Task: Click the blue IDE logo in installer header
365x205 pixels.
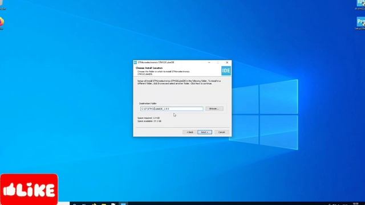Action: point(226,71)
